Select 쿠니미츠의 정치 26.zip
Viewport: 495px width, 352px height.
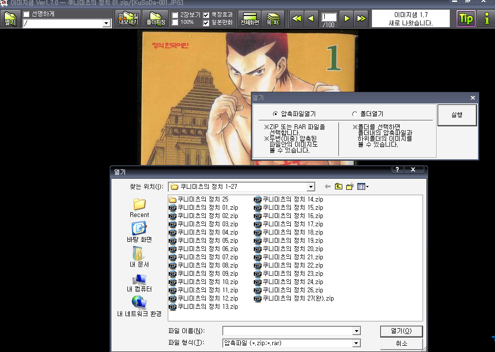[288, 290]
